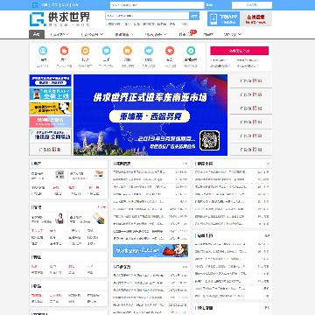The width and height of the screenshot is (315, 315).
Task: Open the red heart circle shortcut icon
Action: (170, 51)
